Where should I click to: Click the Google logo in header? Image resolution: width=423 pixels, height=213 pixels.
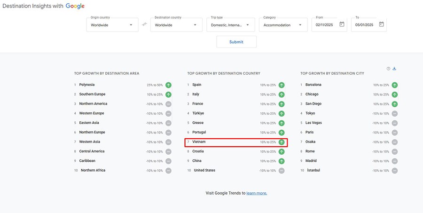click(x=75, y=6)
